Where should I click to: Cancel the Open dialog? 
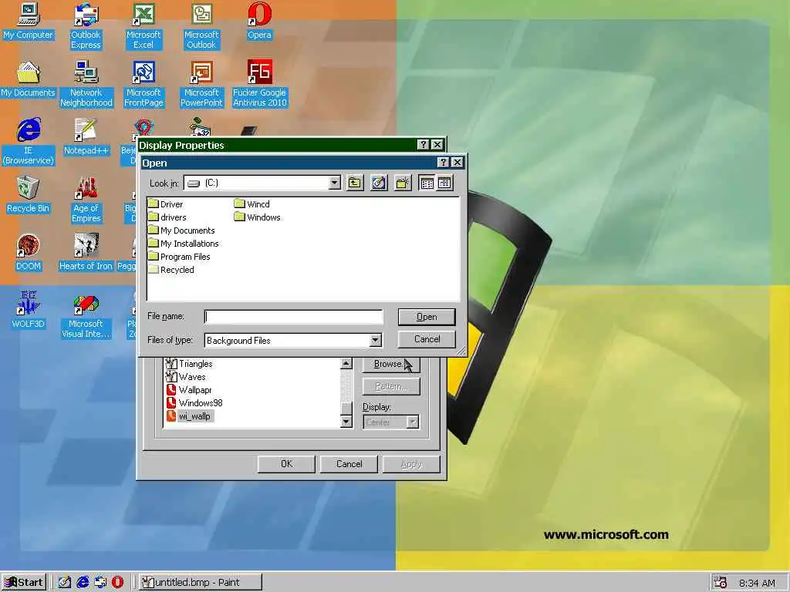(427, 339)
